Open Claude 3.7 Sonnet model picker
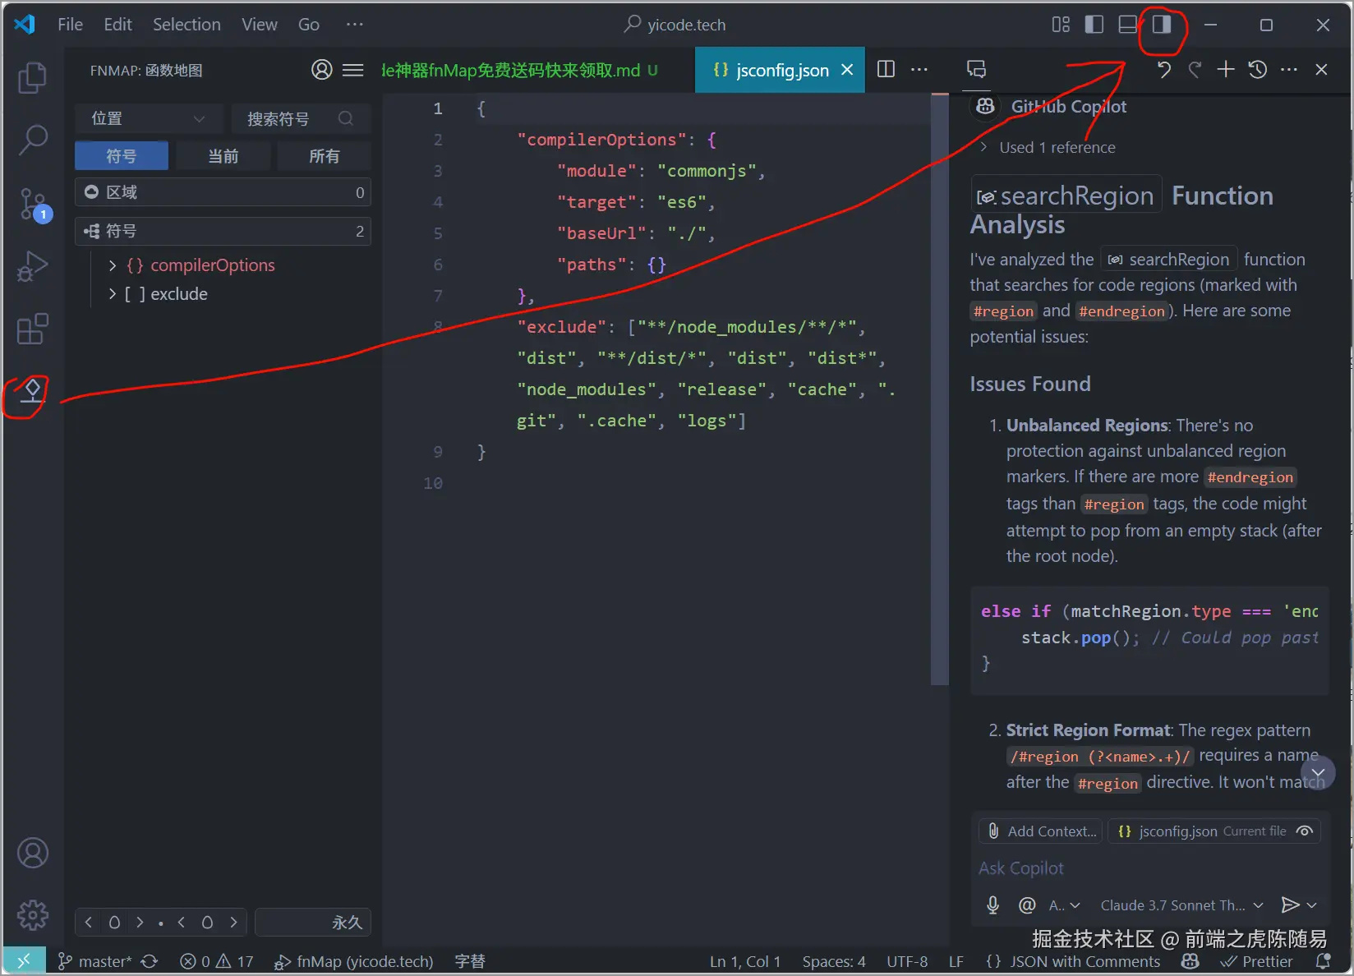This screenshot has height=976, width=1354. click(1181, 905)
